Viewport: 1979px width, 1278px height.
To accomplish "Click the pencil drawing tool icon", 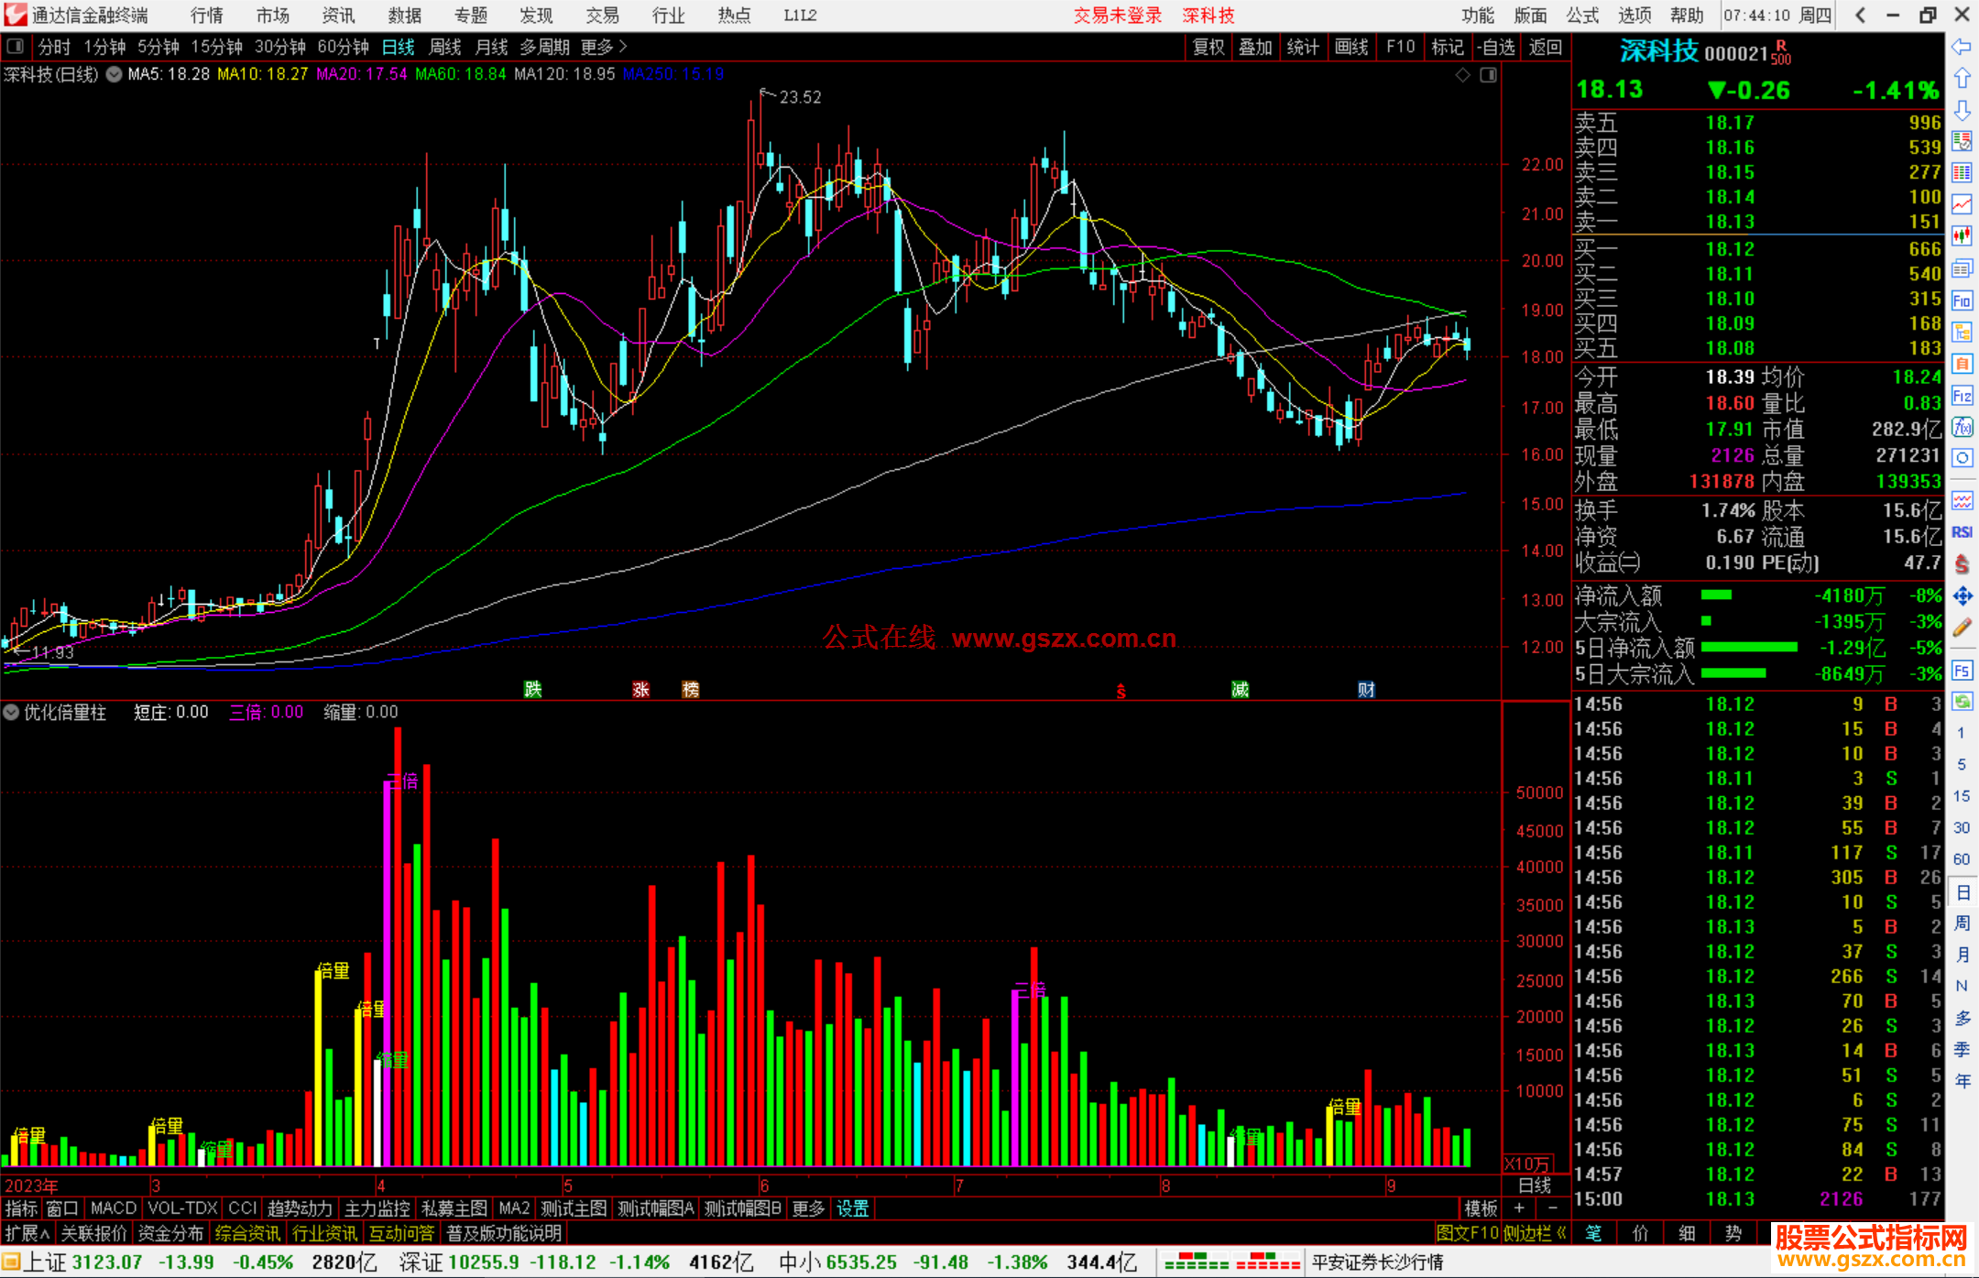I will [1962, 628].
